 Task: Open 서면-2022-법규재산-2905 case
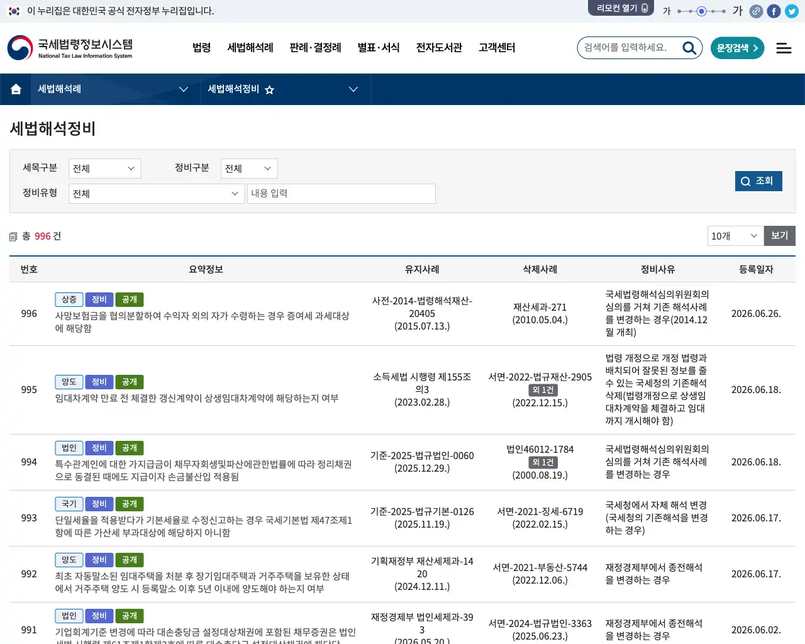tap(540, 377)
